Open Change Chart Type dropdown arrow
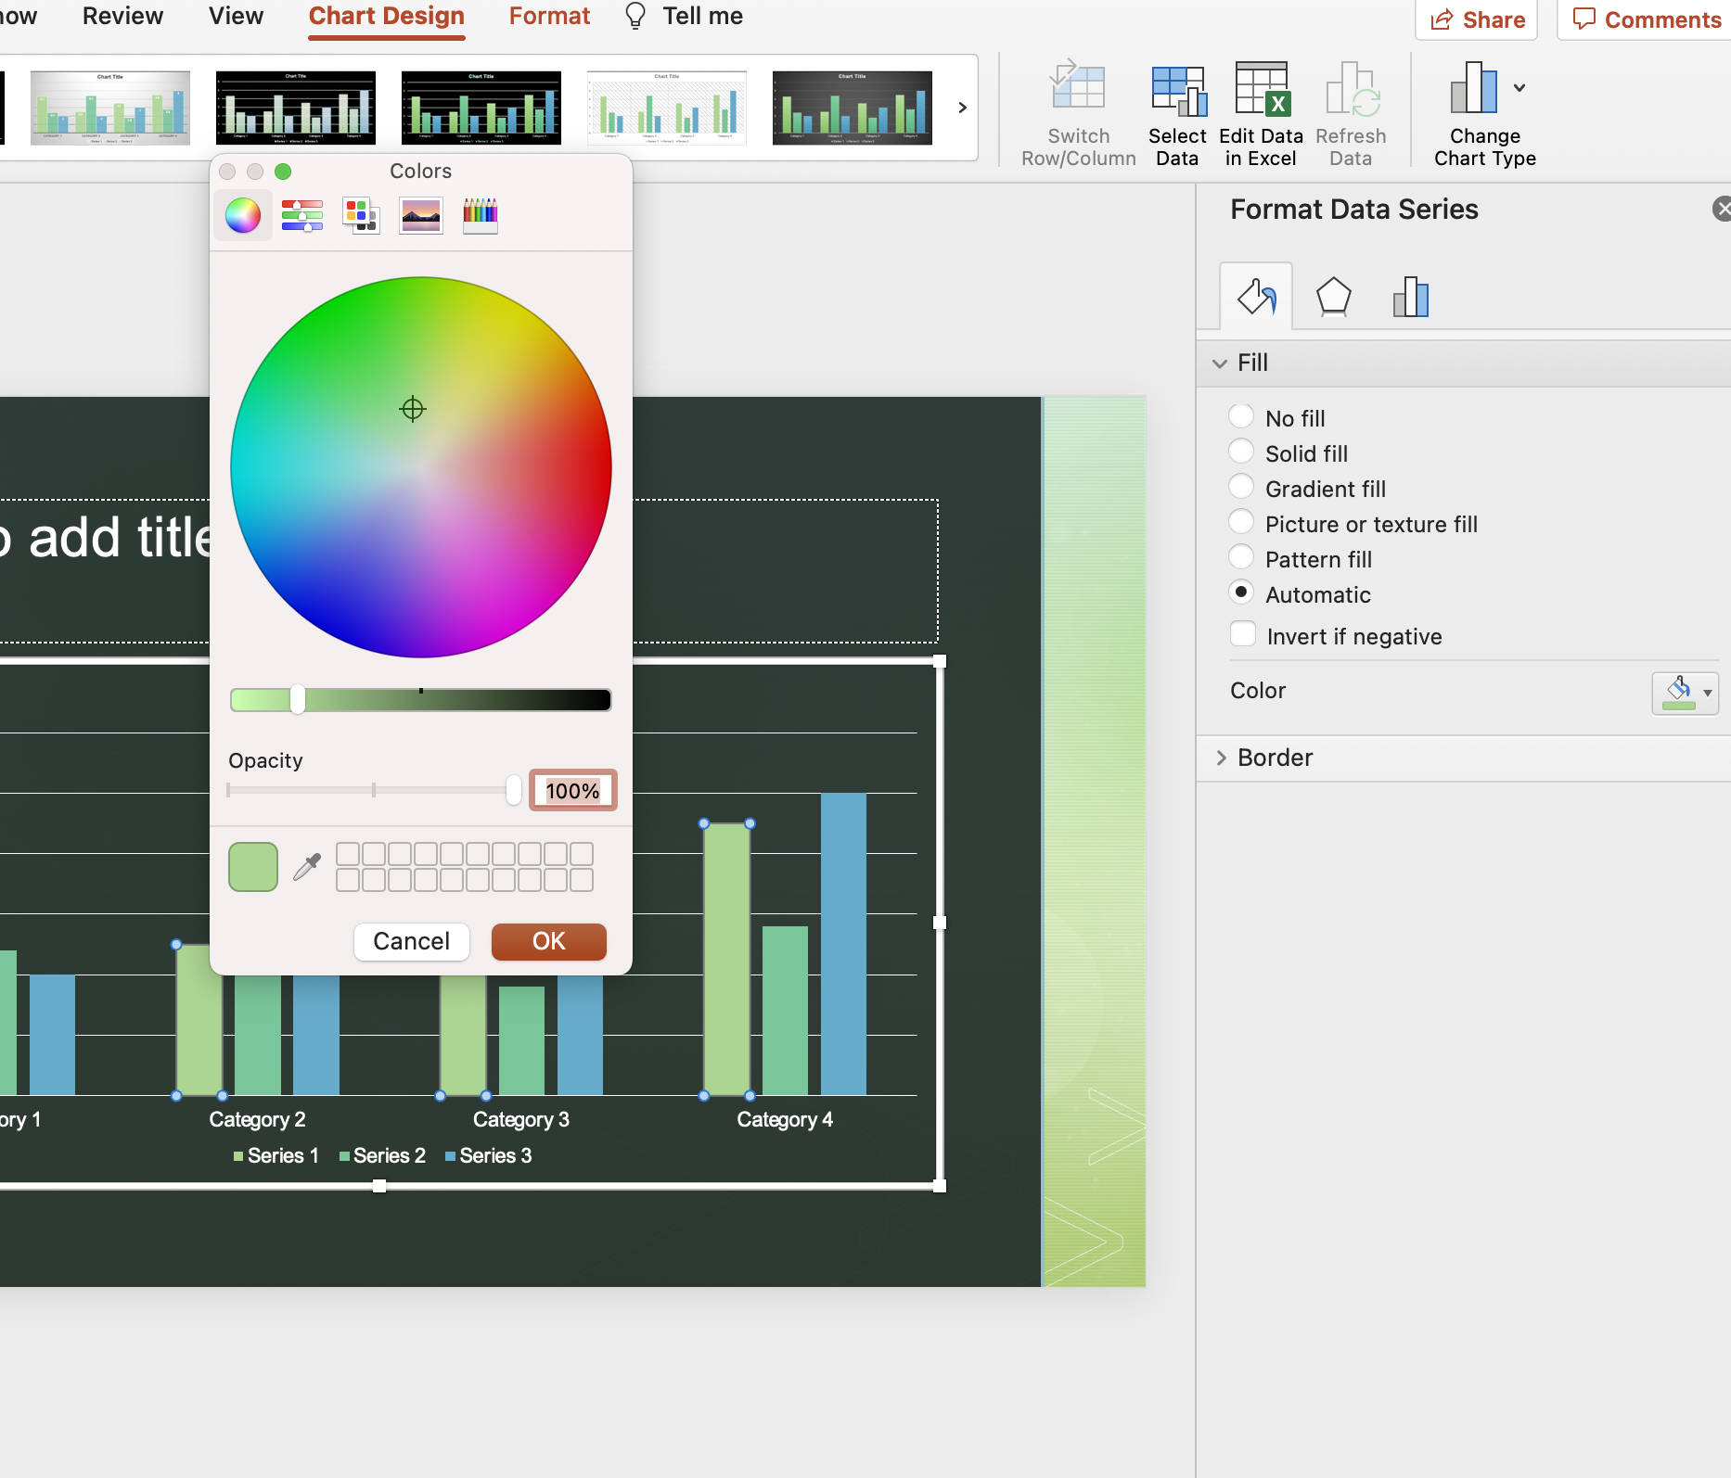 point(1519,88)
